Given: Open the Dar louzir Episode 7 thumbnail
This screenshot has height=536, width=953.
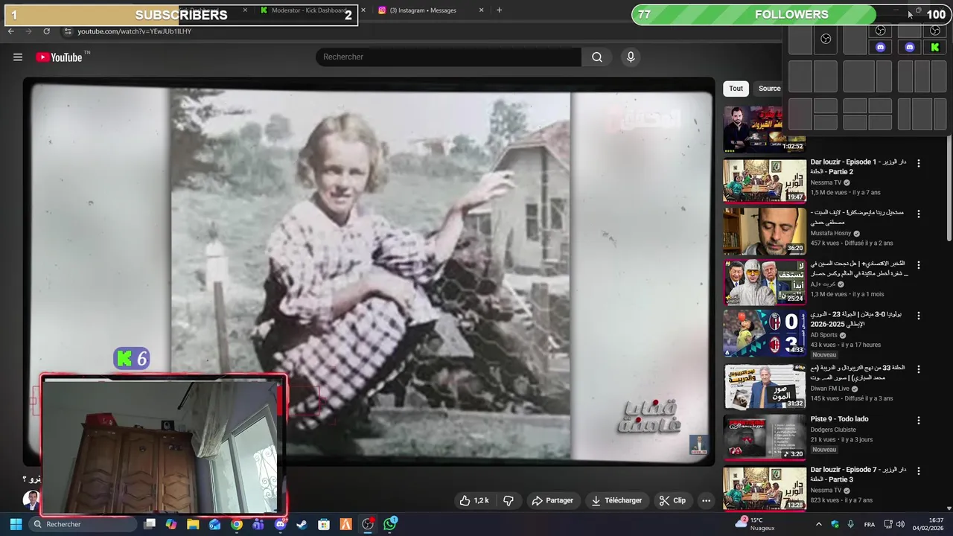Looking at the screenshot, I should (x=765, y=488).
